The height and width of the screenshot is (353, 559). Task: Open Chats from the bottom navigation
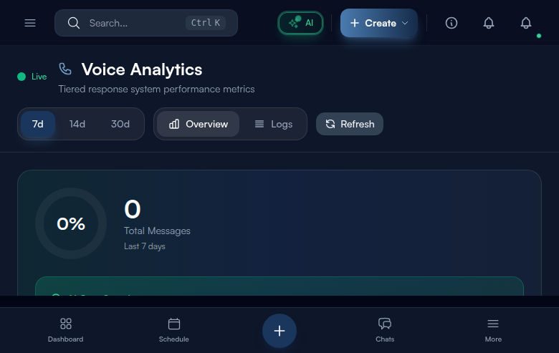click(x=385, y=330)
